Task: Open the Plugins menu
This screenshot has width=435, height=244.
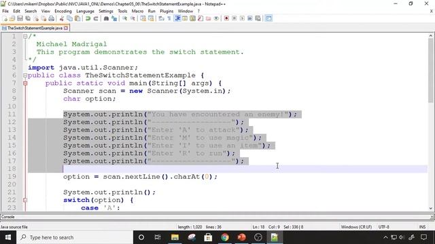Action: 167,11
